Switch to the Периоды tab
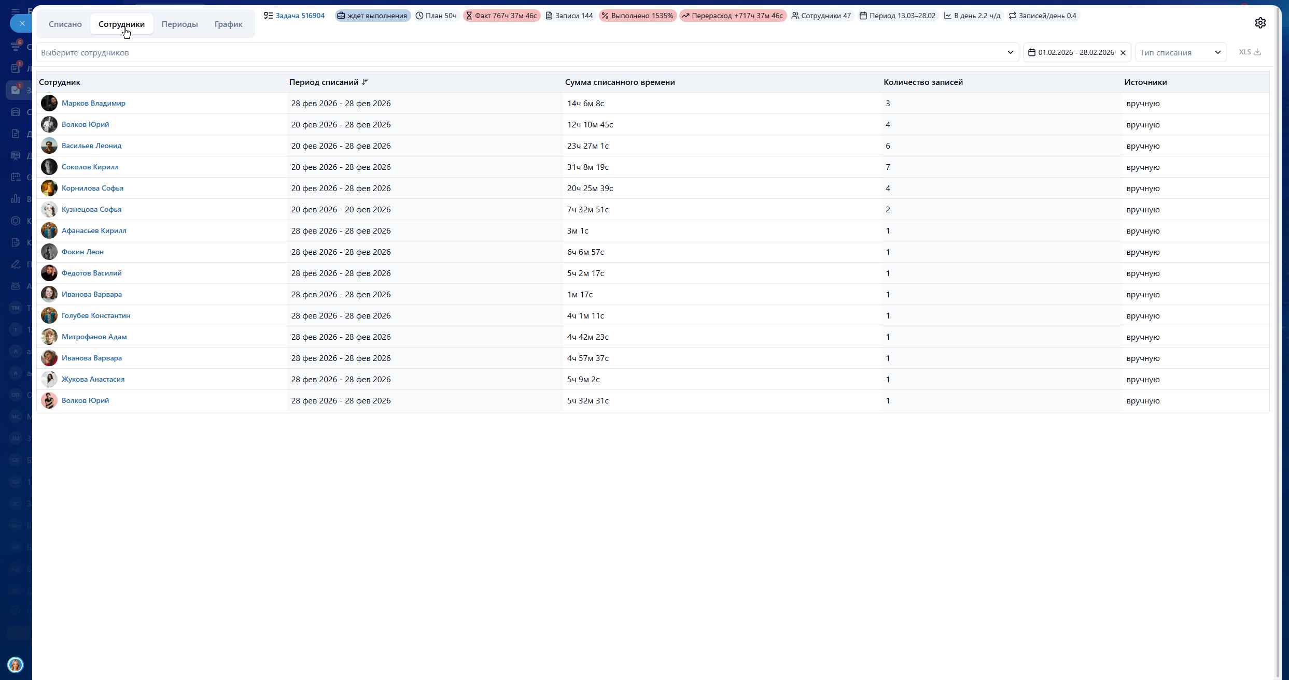1289x680 pixels. click(x=179, y=24)
